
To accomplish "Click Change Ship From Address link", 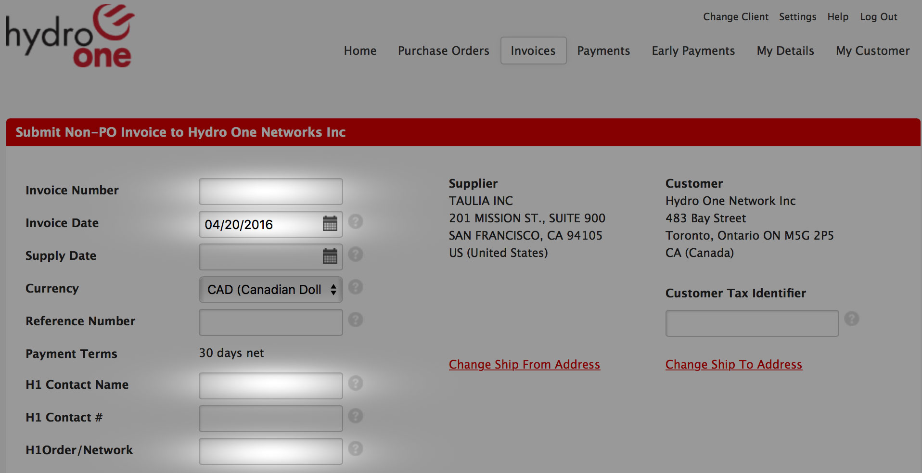I will click(525, 364).
